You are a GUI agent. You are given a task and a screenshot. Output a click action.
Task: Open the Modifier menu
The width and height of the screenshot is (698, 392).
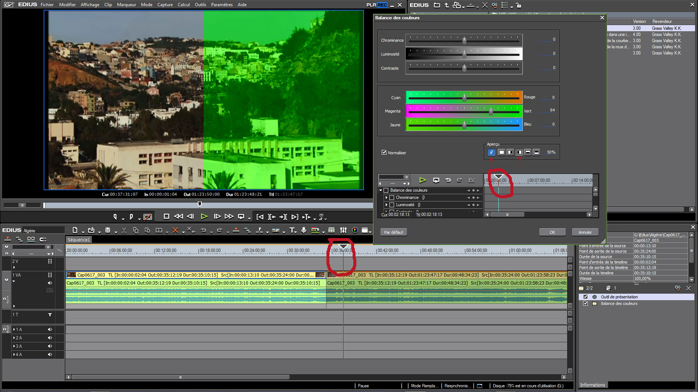[67, 5]
